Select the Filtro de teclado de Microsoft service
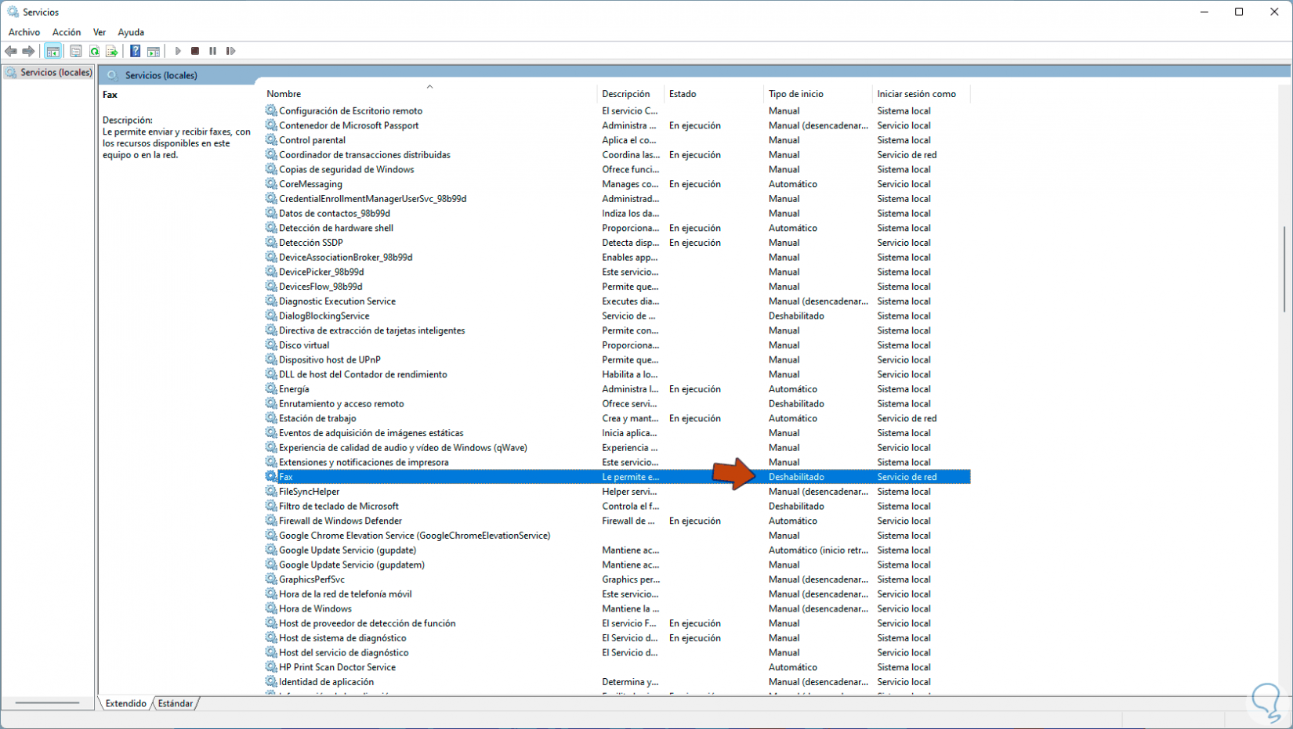Image resolution: width=1293 pixels, height=729 pixels. click(x=618, y=507)
